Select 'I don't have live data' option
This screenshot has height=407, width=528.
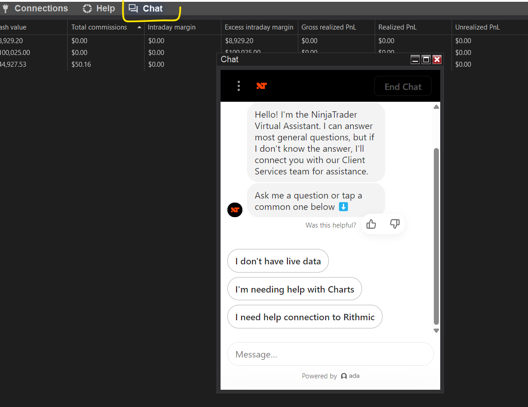[x=278, y=261]
